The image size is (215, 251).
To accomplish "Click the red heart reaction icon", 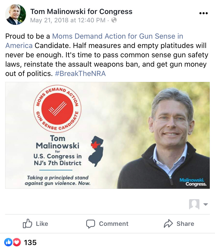I will pos(17,242).
